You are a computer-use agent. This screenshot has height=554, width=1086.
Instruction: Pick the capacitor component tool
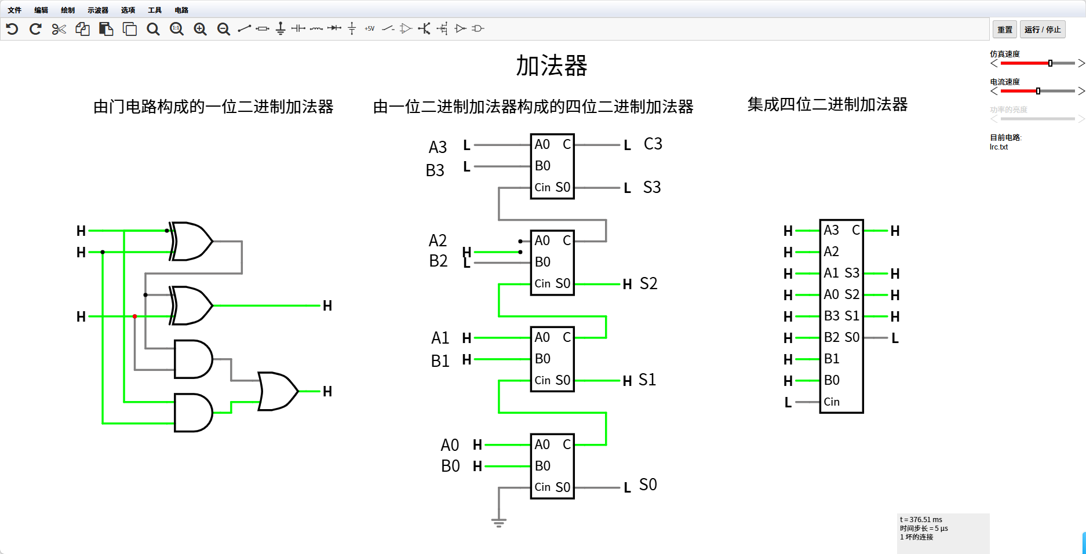click(298, 28)
